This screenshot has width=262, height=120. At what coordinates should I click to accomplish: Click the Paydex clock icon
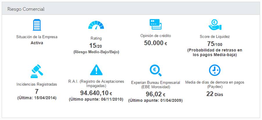pos(215,70)
